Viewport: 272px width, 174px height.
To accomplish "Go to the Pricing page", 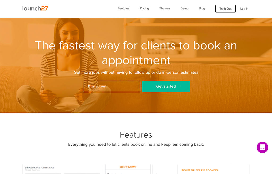I will click(x=144, y=8).
